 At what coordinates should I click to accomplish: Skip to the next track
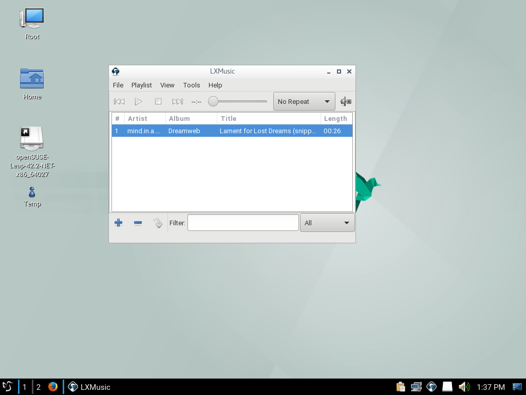coord(177,102)
